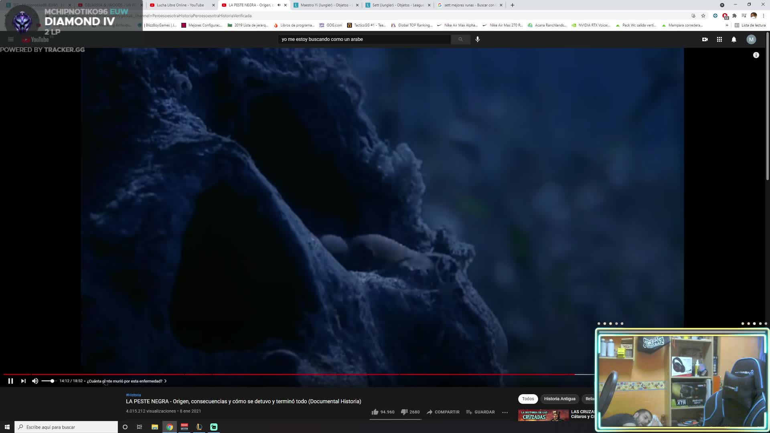Open the media control icon in toolbar
Image resolution: width=770 pixels, height=433 pixels.
coord(744,16)
